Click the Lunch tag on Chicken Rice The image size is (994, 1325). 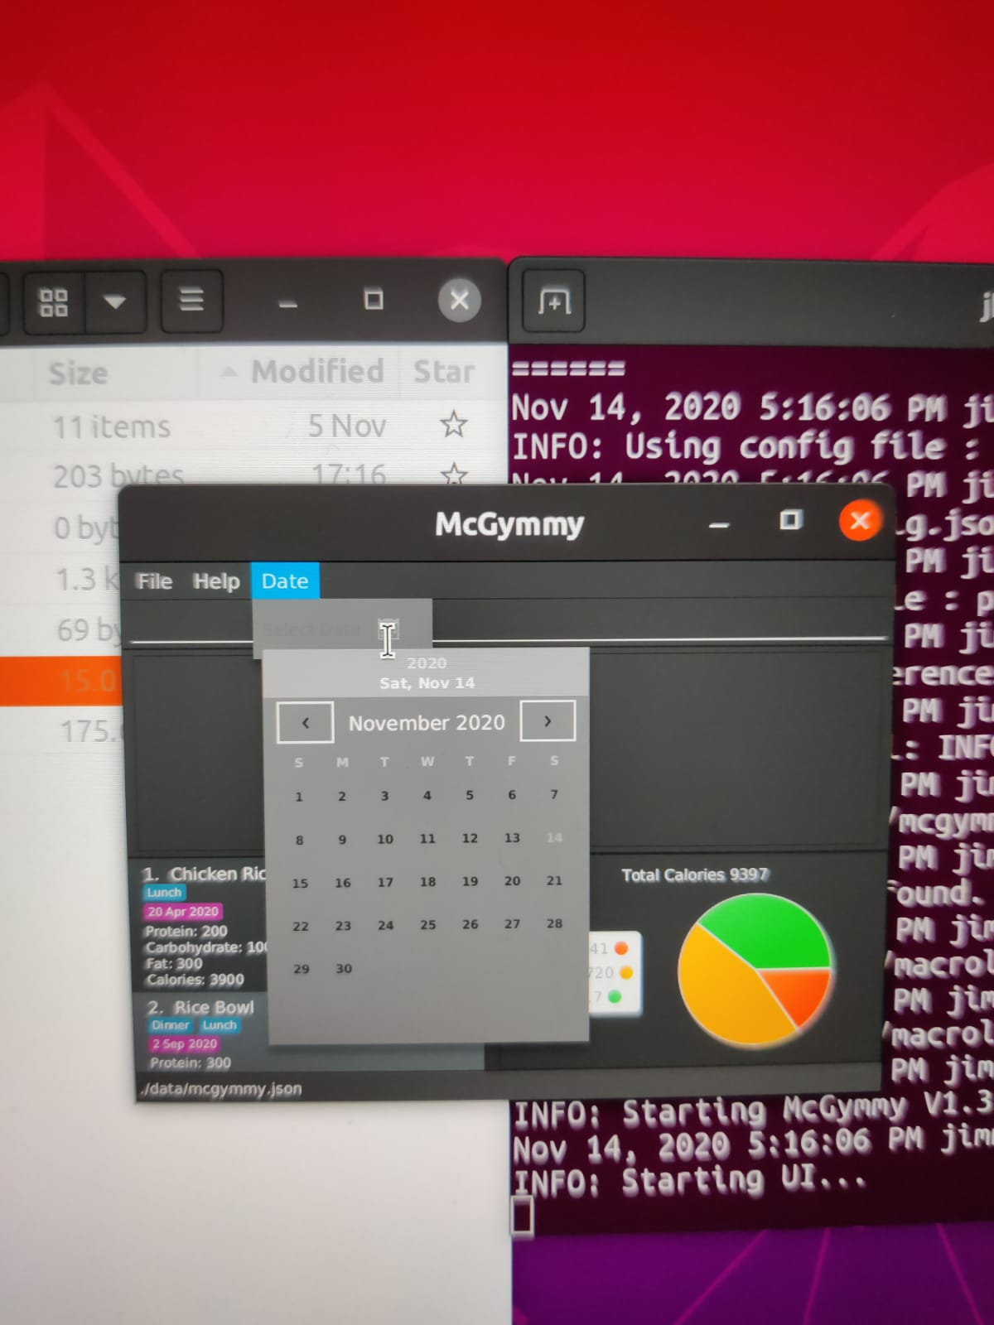[164, 893]
